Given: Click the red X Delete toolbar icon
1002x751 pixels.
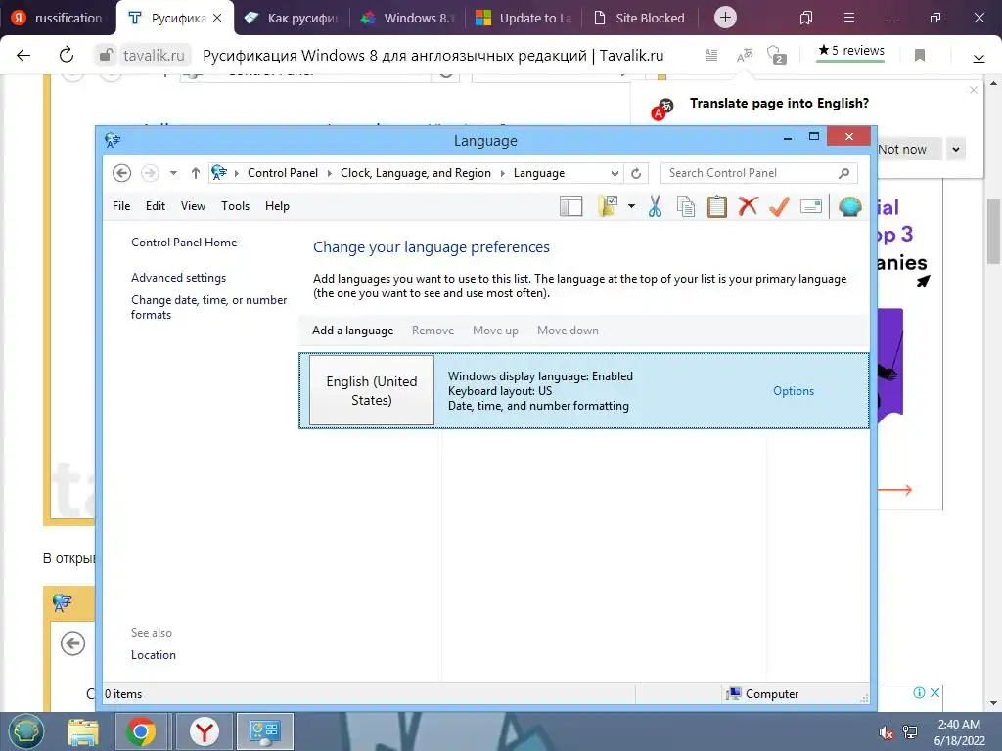Looking at the screenshot, I should pyautogui.click(x=748, y=206).
